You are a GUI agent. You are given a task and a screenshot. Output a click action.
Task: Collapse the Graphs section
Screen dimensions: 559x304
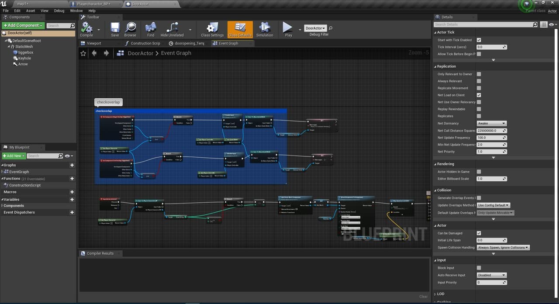tap(2, 165)
